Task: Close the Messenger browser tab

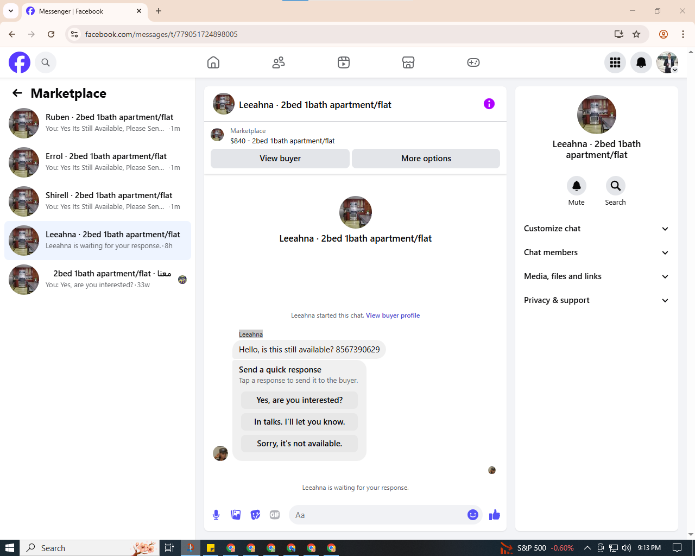Action: pos(139,11)
